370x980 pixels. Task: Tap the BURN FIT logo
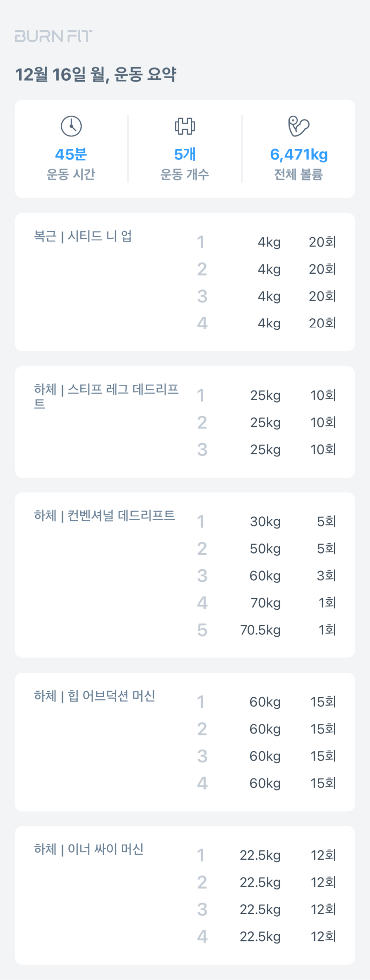[53, 36]
